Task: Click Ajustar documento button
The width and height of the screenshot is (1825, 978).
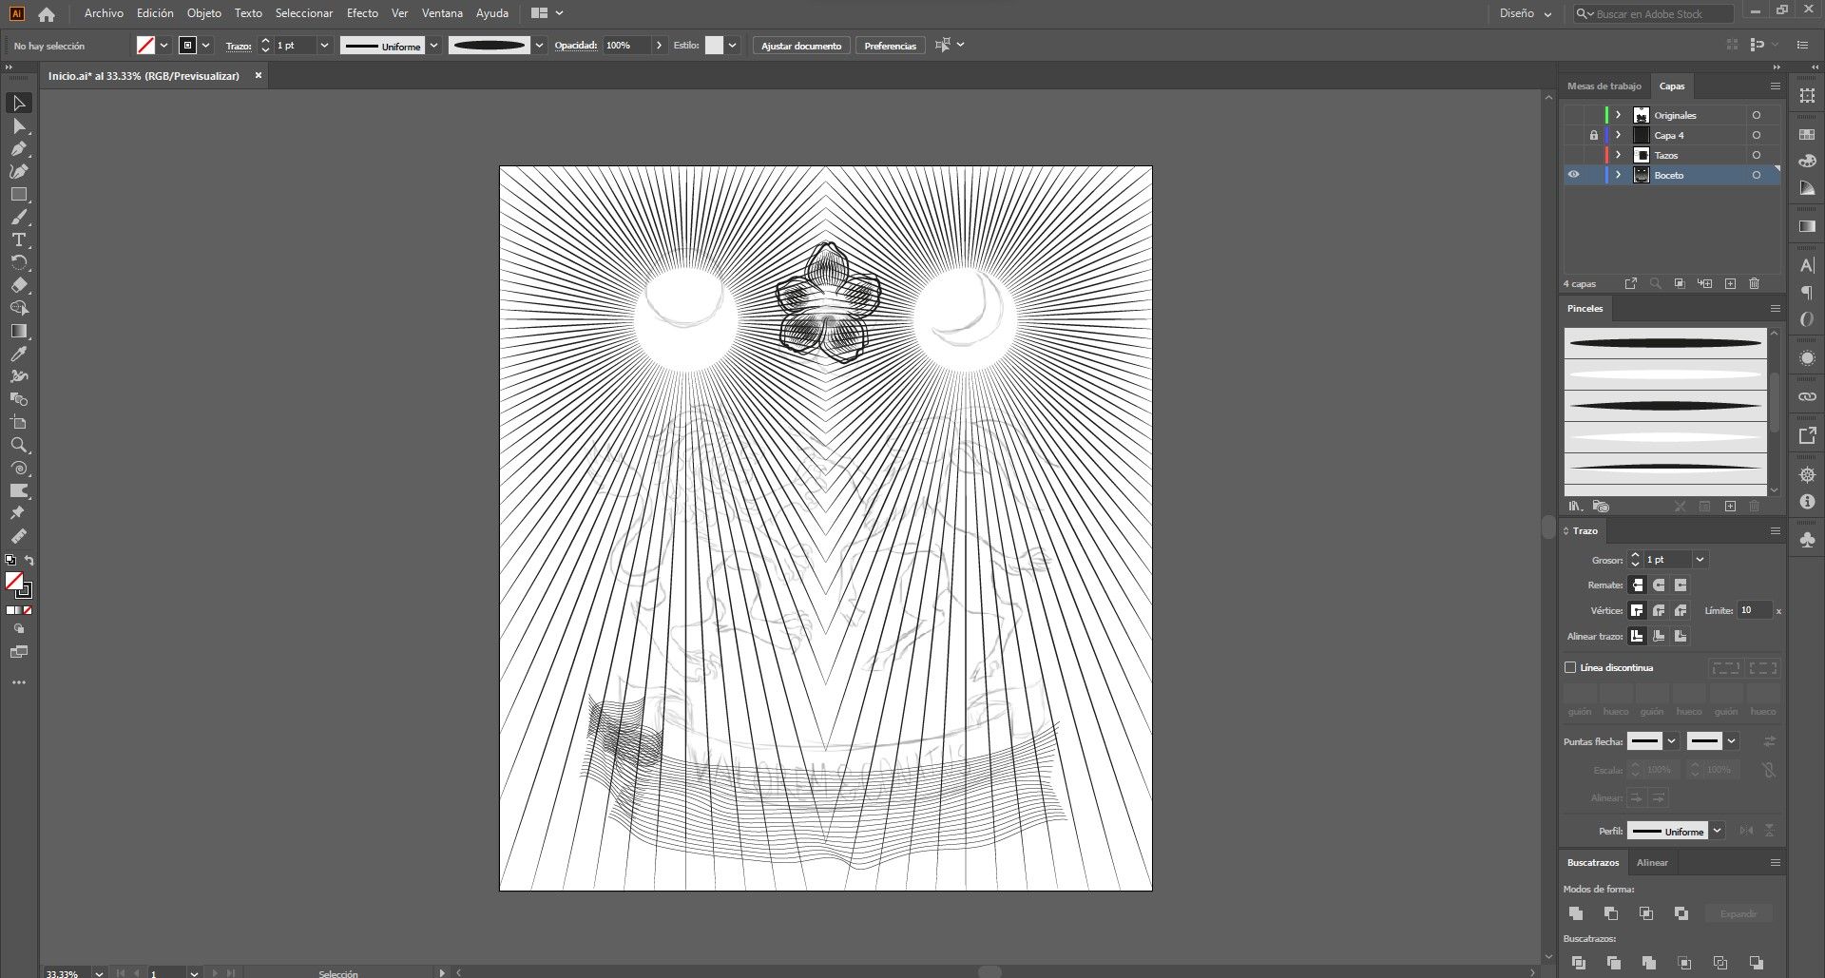Action: tap(801, 46)
